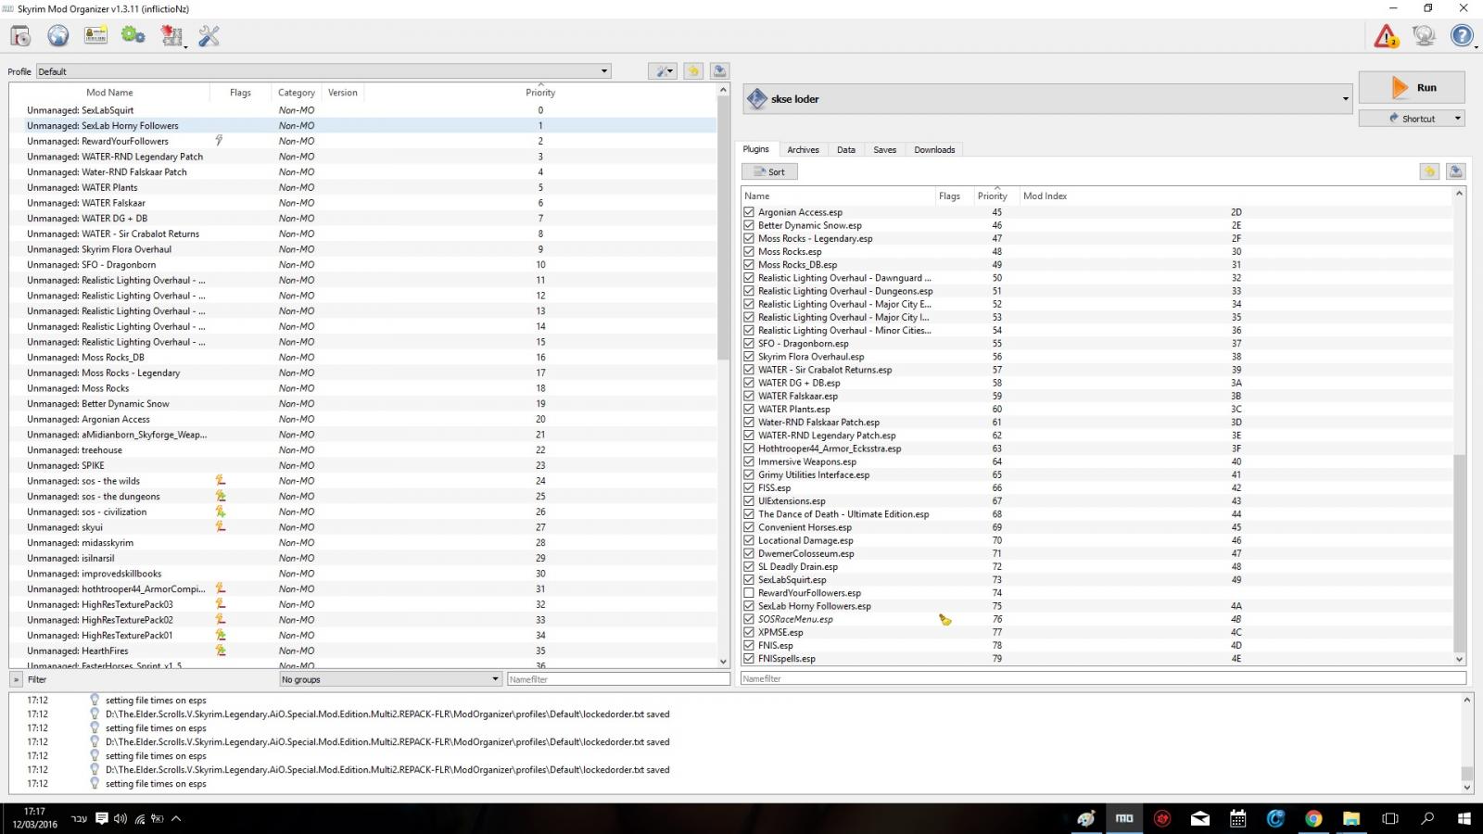The image size is (1483, 834).
Task: Sort the mod list by Priority header
Action: click(x=540, y=93)
